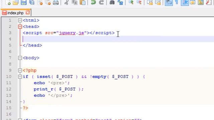Collapse the <body> fold marker
This screenshot has height=120, width=214.
pos(20,58)
